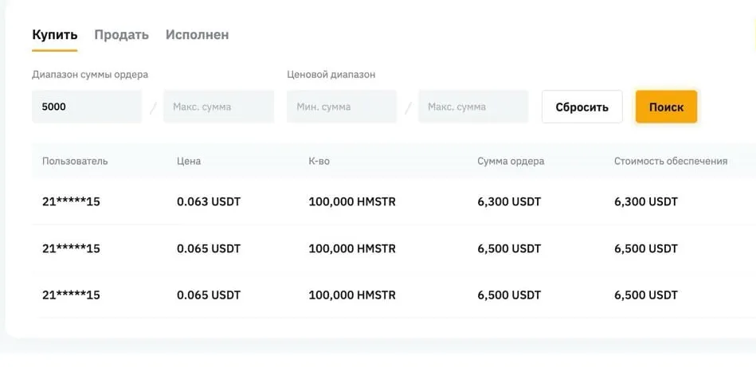Open the Исполнен tab
Screen dimensions: 756x367
click(x=197, y=35)
